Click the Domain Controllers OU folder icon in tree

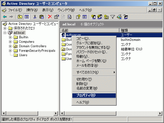point(15,46)
